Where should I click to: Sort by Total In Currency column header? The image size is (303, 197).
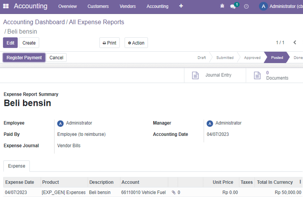pyautogui.click(x=275, y=182)
